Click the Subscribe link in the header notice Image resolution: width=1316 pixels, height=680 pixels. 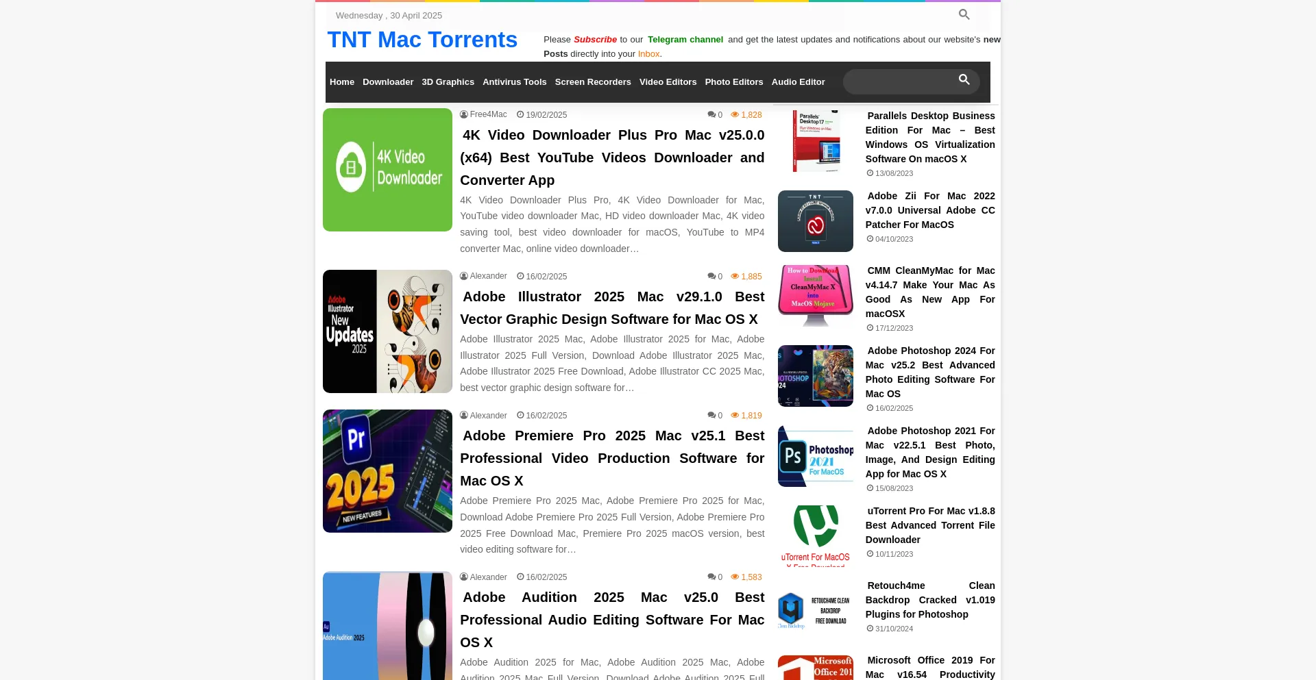coord(595,40)
